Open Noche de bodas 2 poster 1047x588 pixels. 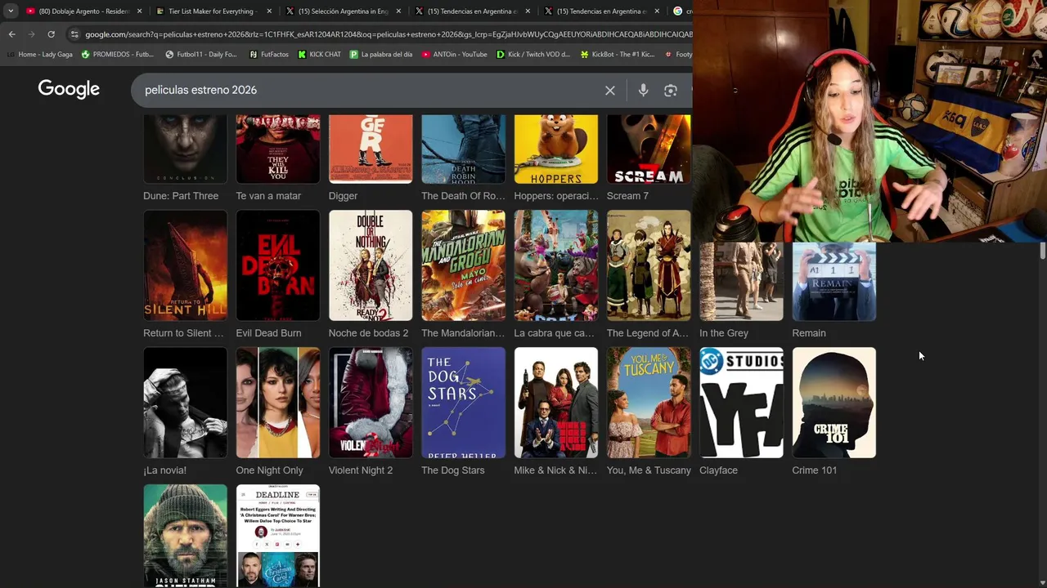click(371, 265)
